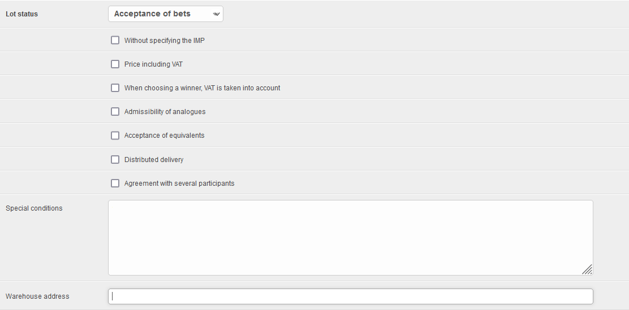Click the "Acceptance of equivalents" label text
629x310 pixels.
(x=165, y=136)
